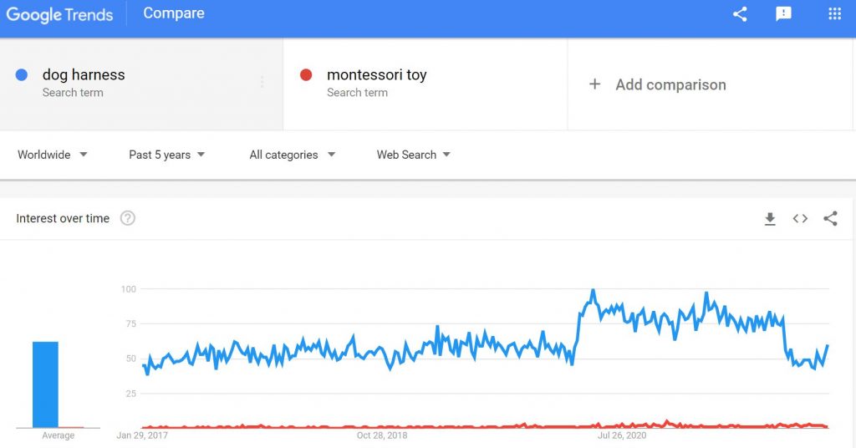Share the Interest over time chart
856x448 pixels.
click(x=830, y=218)
